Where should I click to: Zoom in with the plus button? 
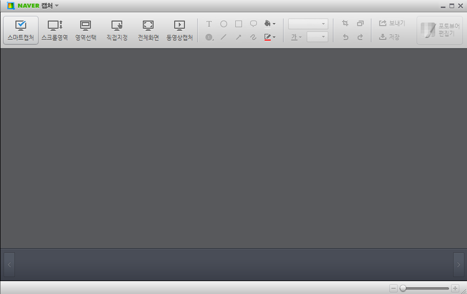click(x=455, y=288)
